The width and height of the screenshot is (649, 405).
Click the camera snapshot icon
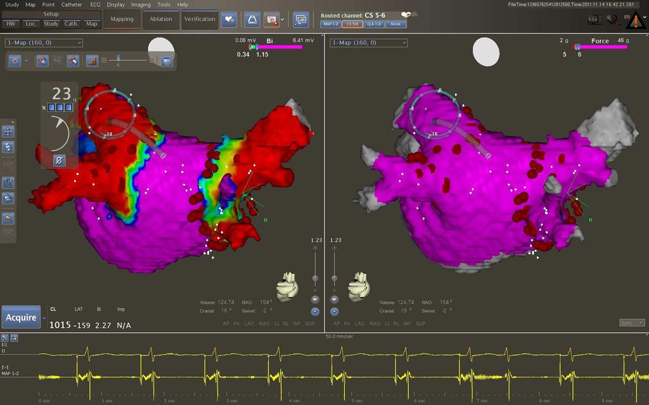(271, 20)
